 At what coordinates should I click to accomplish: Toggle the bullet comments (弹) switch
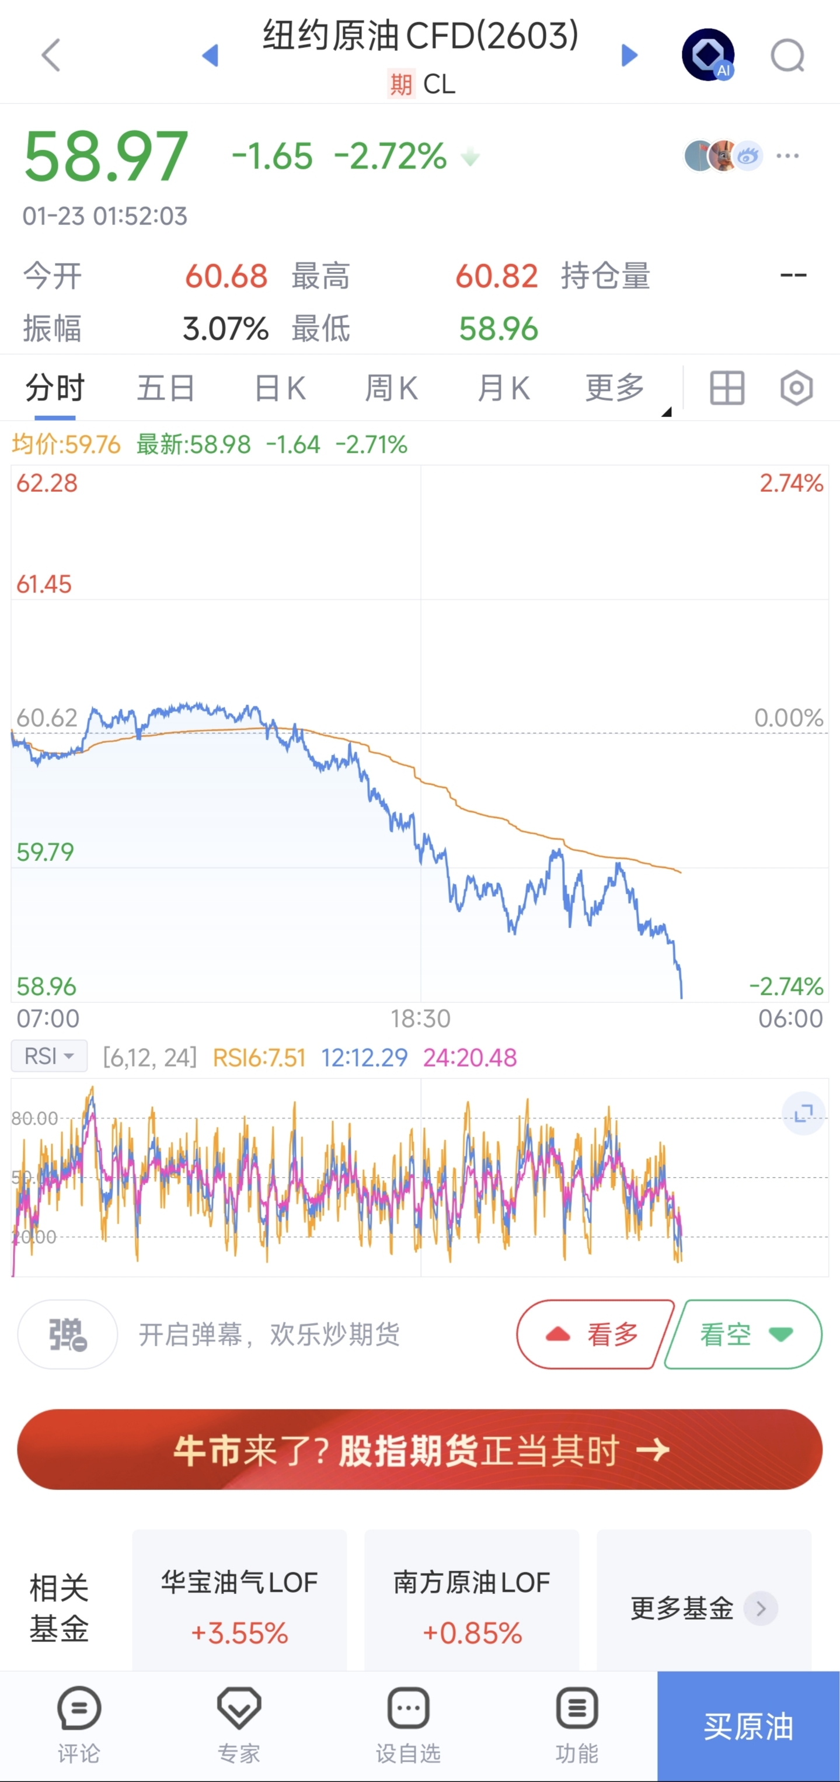pyautogui.click(x=67, y=1335)
